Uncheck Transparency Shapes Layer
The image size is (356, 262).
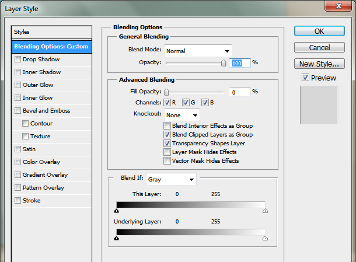(167, 144)
